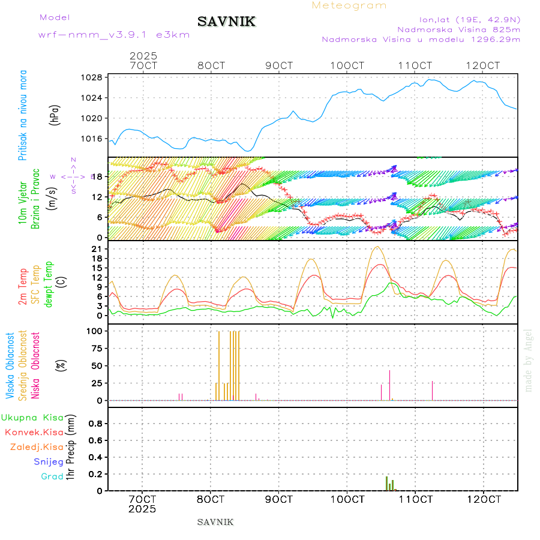
Task: Select the dewpt Temp legend label
Action: point(49,284)
